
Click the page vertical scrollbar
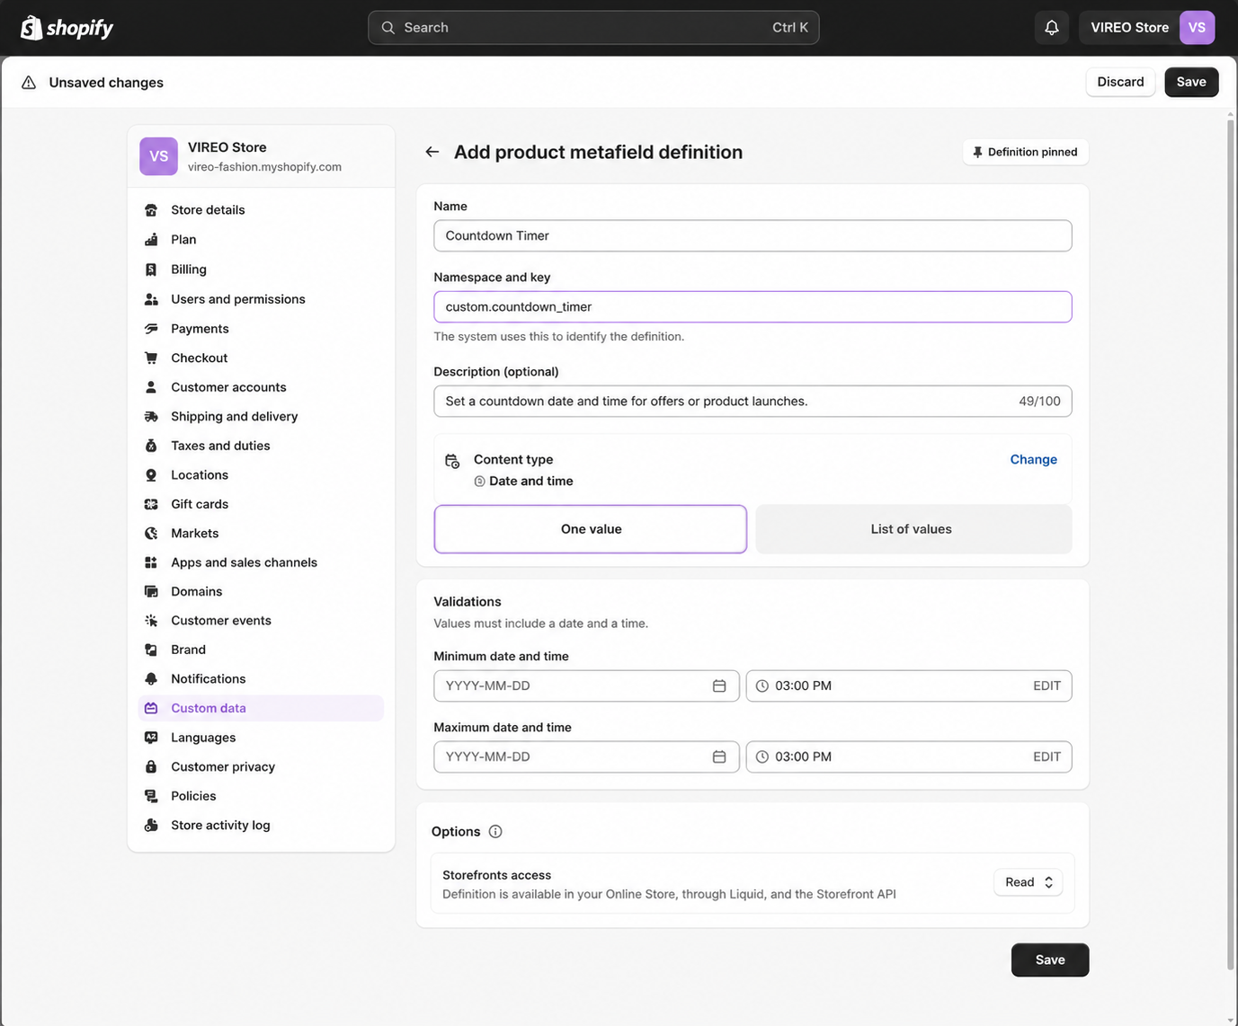coord(1231,544)
